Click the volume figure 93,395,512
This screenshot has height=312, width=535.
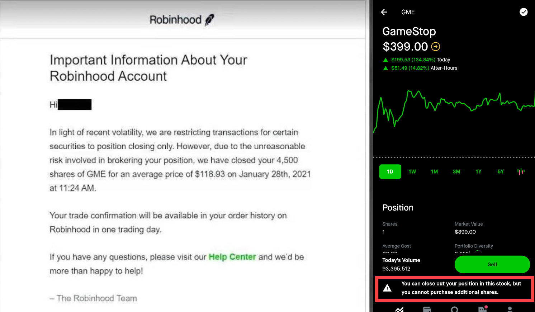396,269
